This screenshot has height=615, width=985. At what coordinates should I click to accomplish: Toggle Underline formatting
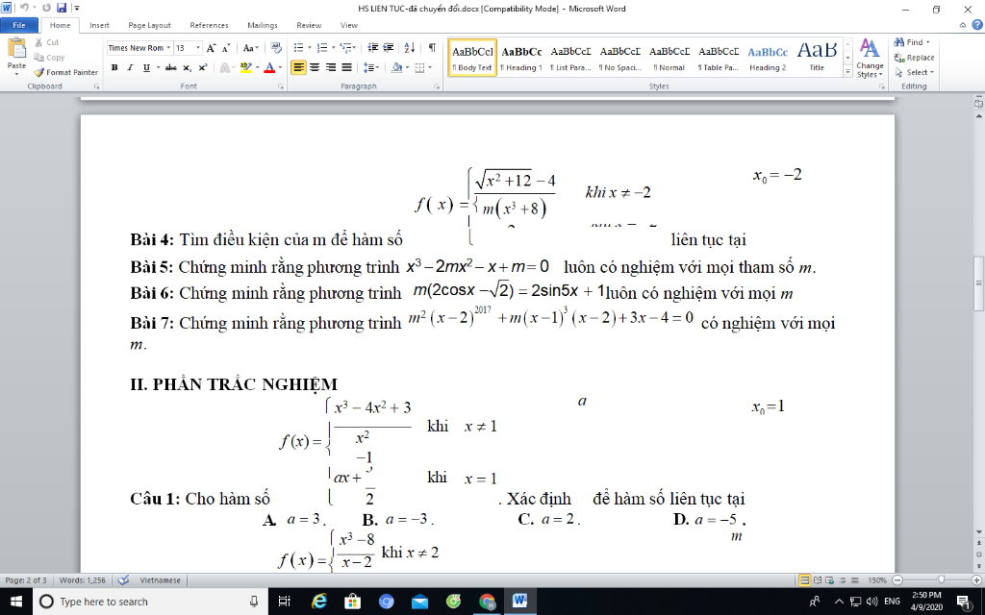[x=146, y=67]
